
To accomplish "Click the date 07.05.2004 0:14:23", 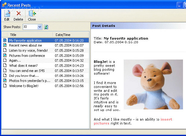I will click(x=69, y=66).
